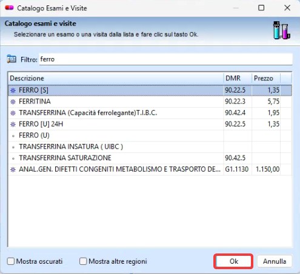
Task: Click the asterisk icon next to FERRITINA
Action: tap(13, 102)
